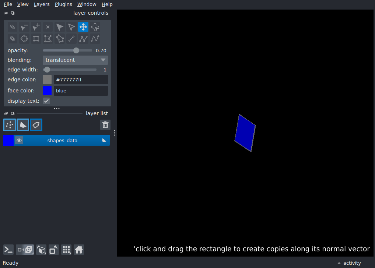Open the Window menu

[87, 4]
